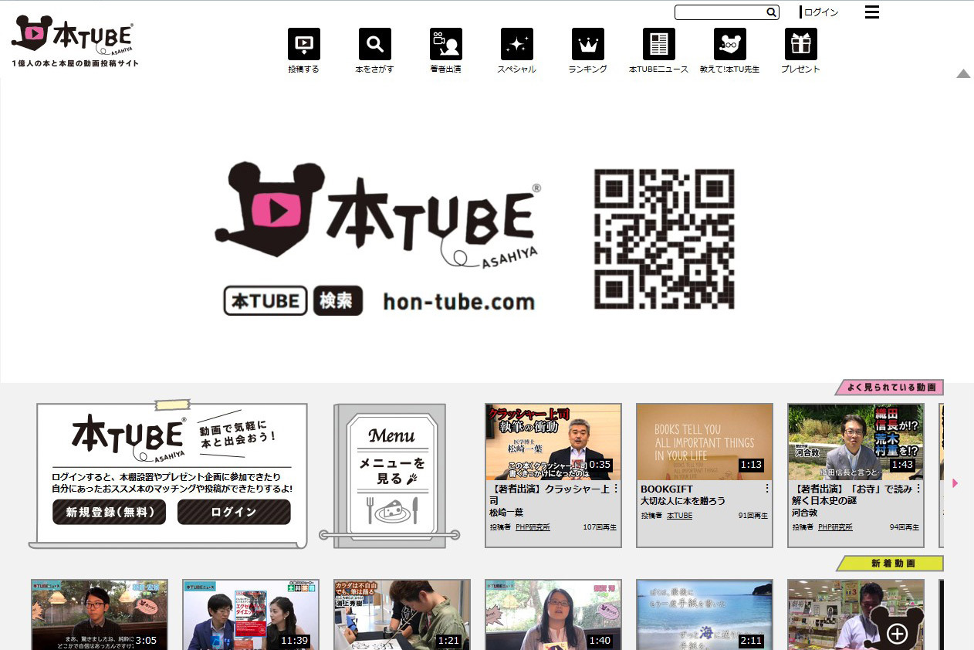Open options menu for 「お寺」で読み解く video

[918, 489]
